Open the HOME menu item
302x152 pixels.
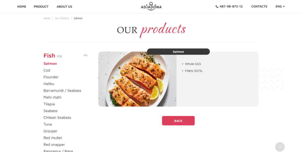(x=22, y=7)
